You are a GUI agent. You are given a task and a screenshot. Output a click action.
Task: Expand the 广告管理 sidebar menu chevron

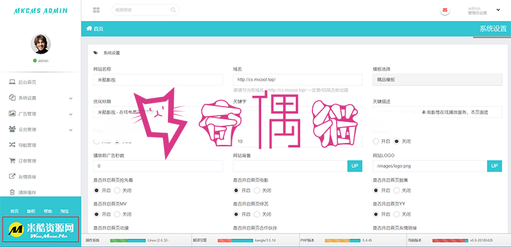71,114
